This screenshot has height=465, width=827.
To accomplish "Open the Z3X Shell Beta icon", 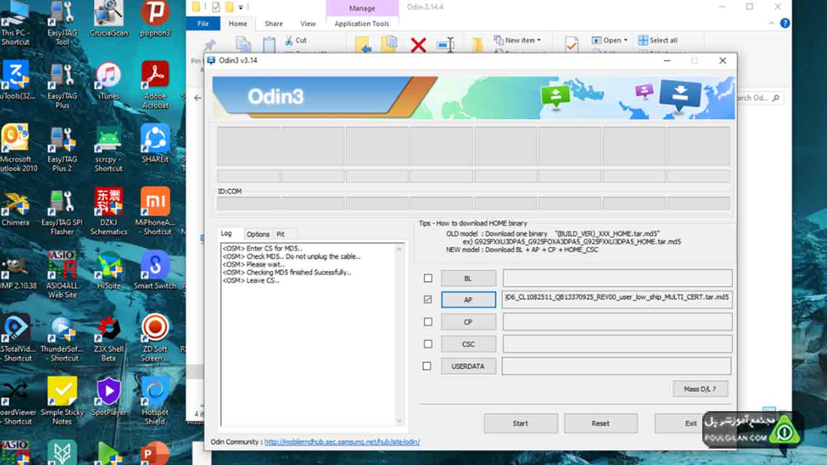I will point(109,339).
